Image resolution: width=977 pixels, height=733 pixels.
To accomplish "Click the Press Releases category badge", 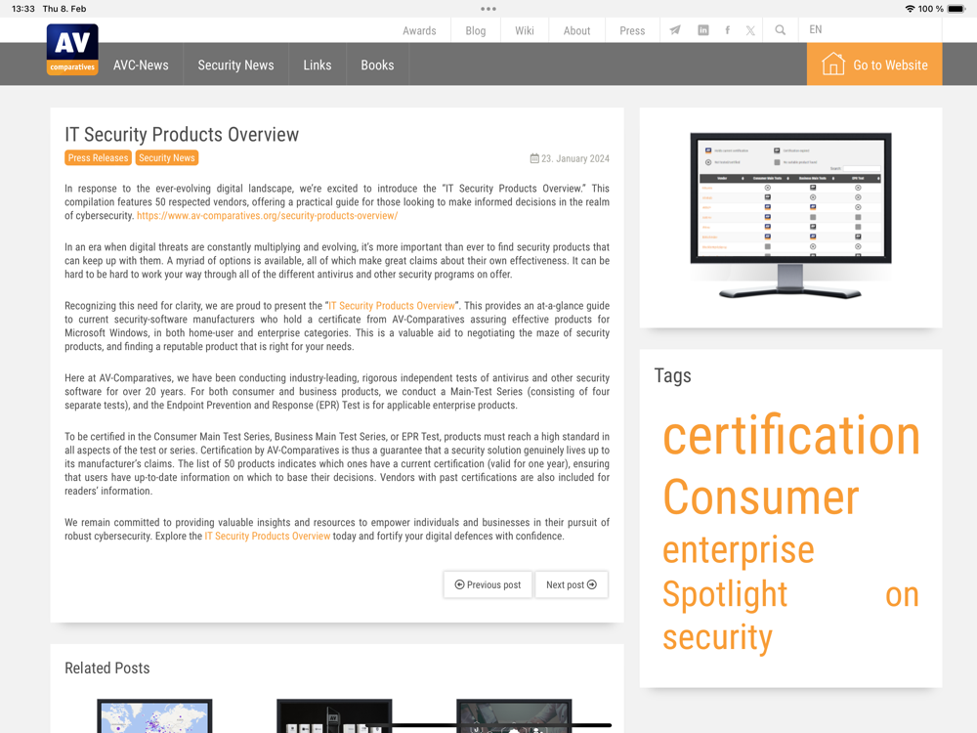I will 98,157.
